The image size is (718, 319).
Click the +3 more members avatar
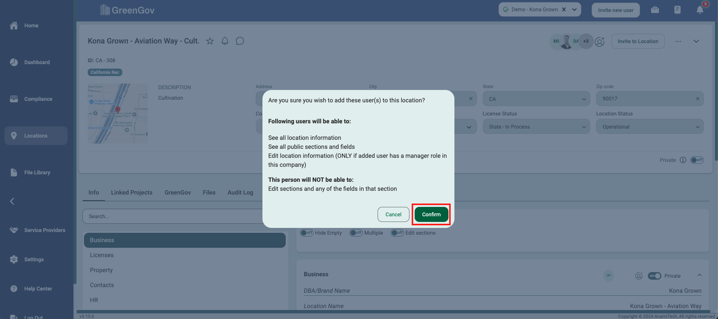(586, 41)
